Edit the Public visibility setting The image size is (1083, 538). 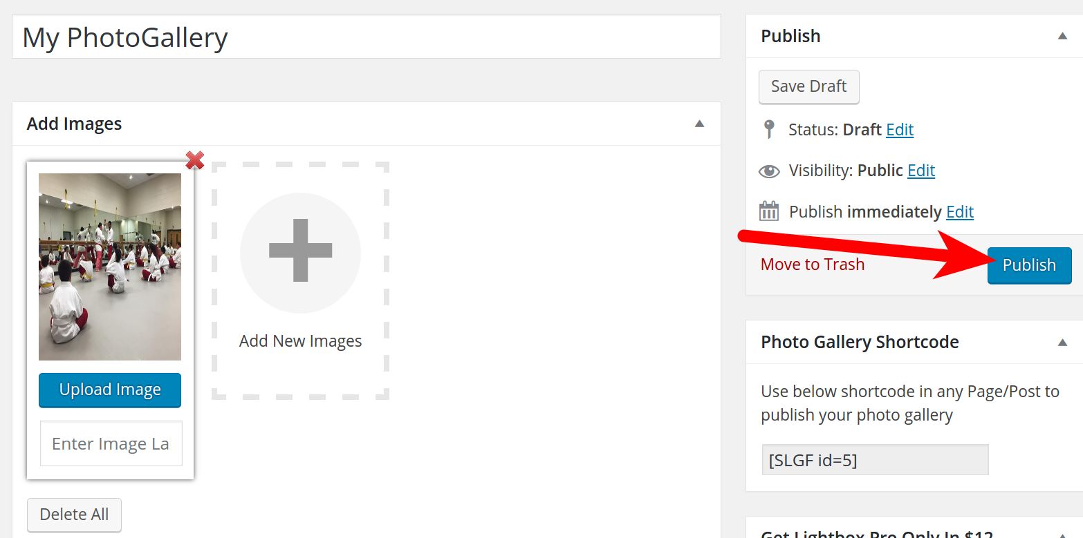click(x=921, y=171)
